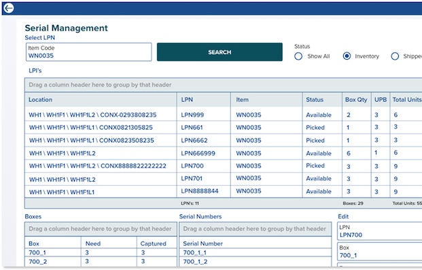Click the Available status of LPN8888844
Viewport: 422px width, 270px height.
tap(319, 191)
